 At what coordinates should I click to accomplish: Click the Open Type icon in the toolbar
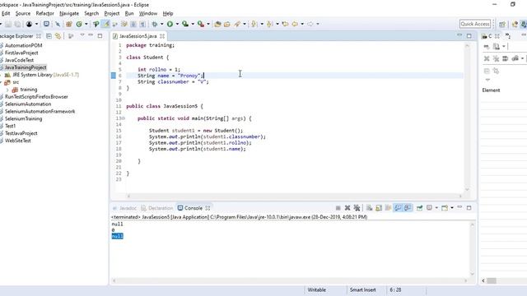click(217, 24)
